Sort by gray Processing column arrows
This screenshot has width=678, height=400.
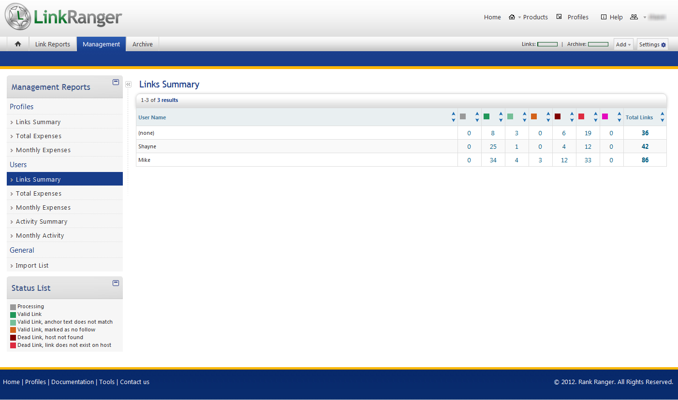pyautogui.click(x=477, y=117)
